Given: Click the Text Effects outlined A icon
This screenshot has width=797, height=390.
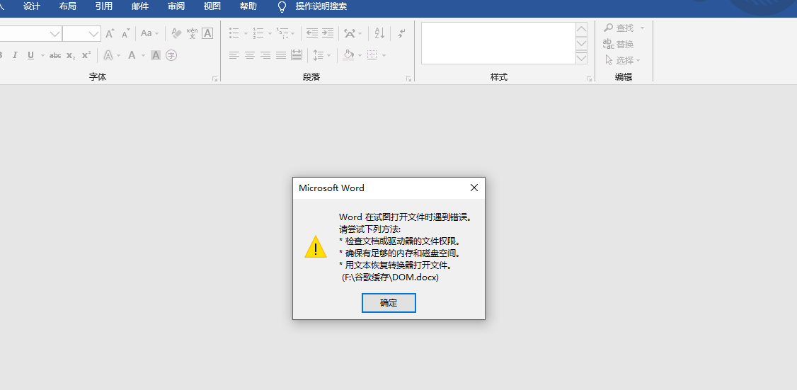Looking at the screenshot, I should point(108,55).
